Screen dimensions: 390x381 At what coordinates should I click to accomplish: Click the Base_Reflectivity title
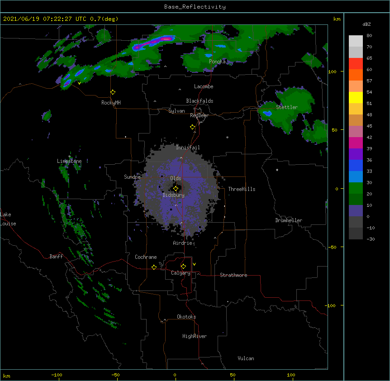coord(195,7)
